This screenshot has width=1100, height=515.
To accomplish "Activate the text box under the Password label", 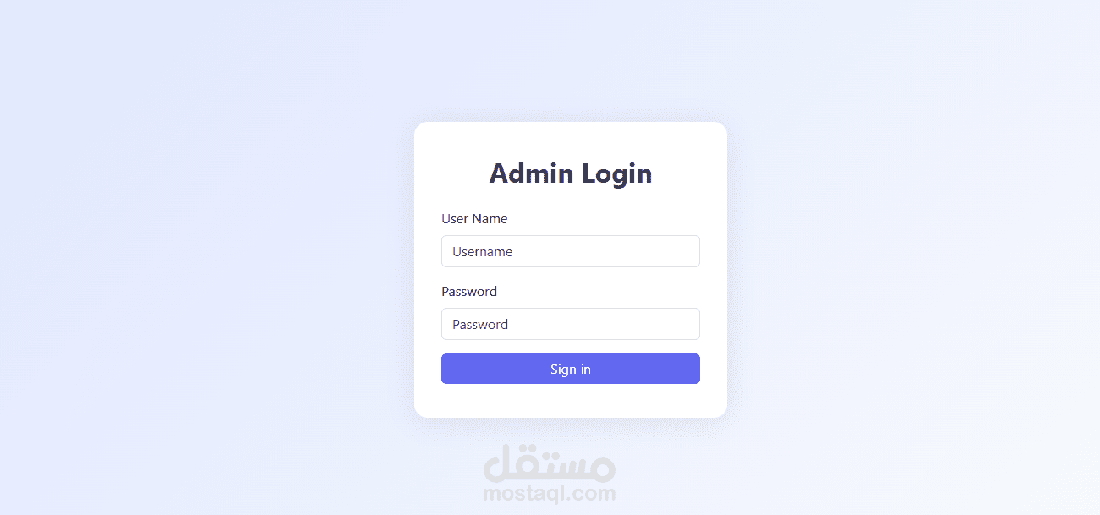I will (x=571, y=324).
